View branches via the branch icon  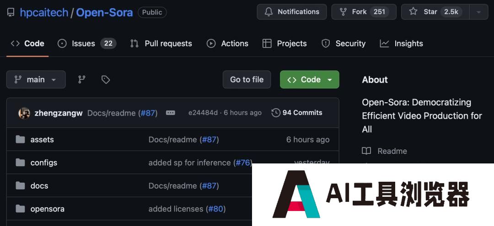pyautogui.click(x=82, y=79)
